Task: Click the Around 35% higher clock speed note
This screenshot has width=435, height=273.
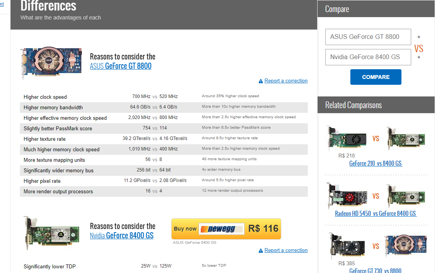Action: coord(231,96)
